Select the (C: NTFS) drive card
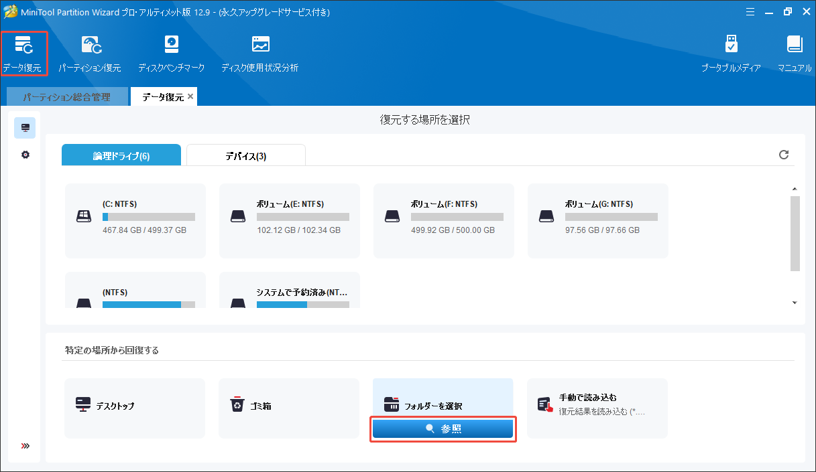The width and height of the screenshot is (816, 472). [x=135, y=221]
